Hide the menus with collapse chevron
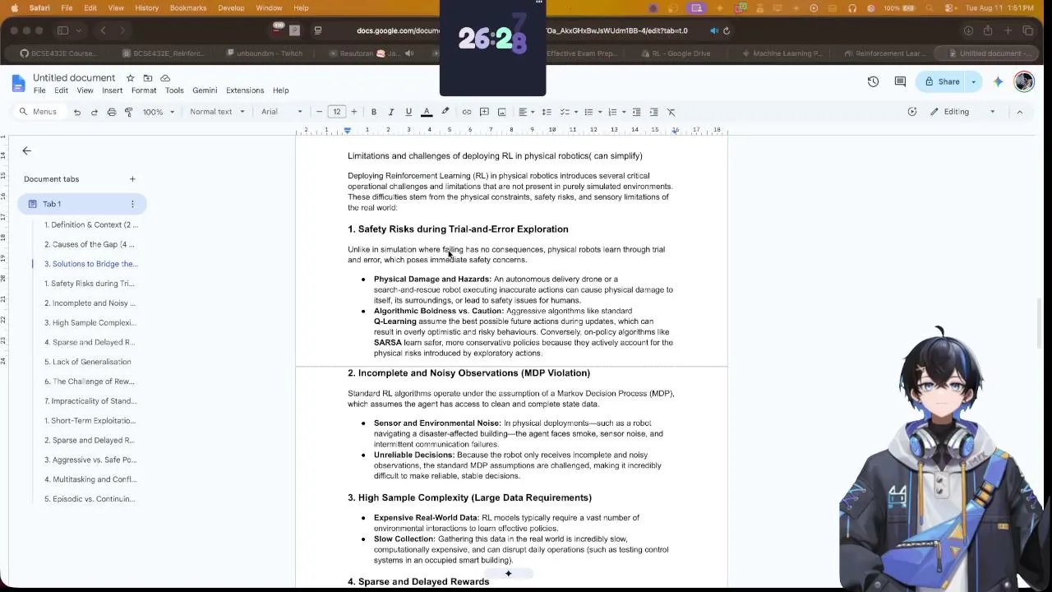The height and width of the screenshot is (592, 1052). pyautogui.click(x=1020, y=112)
